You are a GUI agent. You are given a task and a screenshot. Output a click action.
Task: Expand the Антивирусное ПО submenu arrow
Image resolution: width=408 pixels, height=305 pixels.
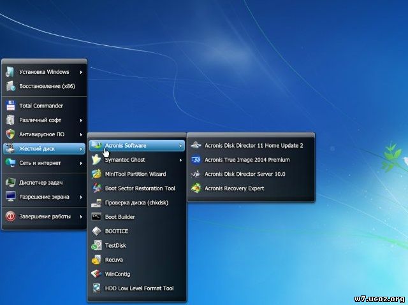81,134
